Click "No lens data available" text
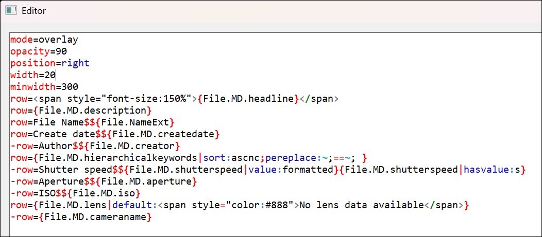The image size is (542, 237). (x=362, y=205)
